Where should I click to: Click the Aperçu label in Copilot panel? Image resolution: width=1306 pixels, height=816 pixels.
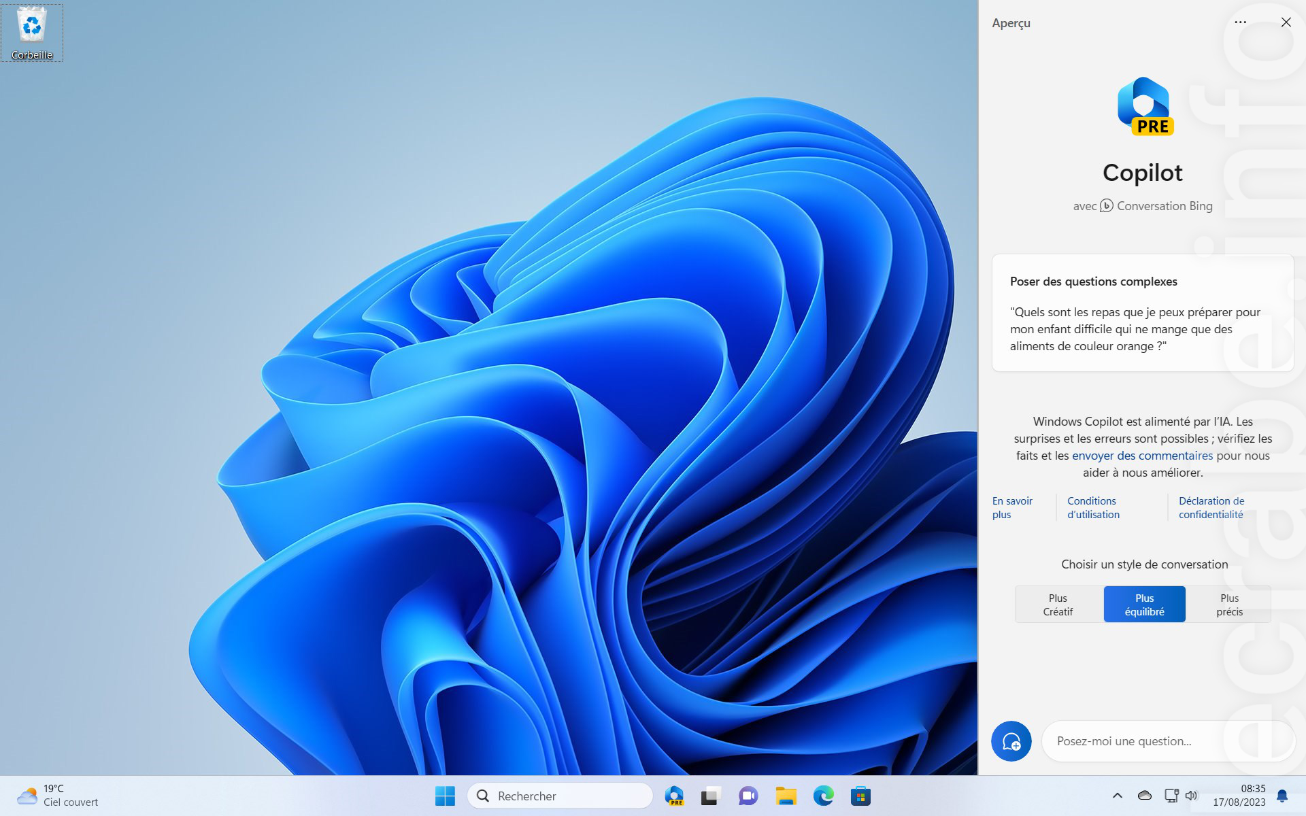pyautogui.click(x=1011, y=23)
